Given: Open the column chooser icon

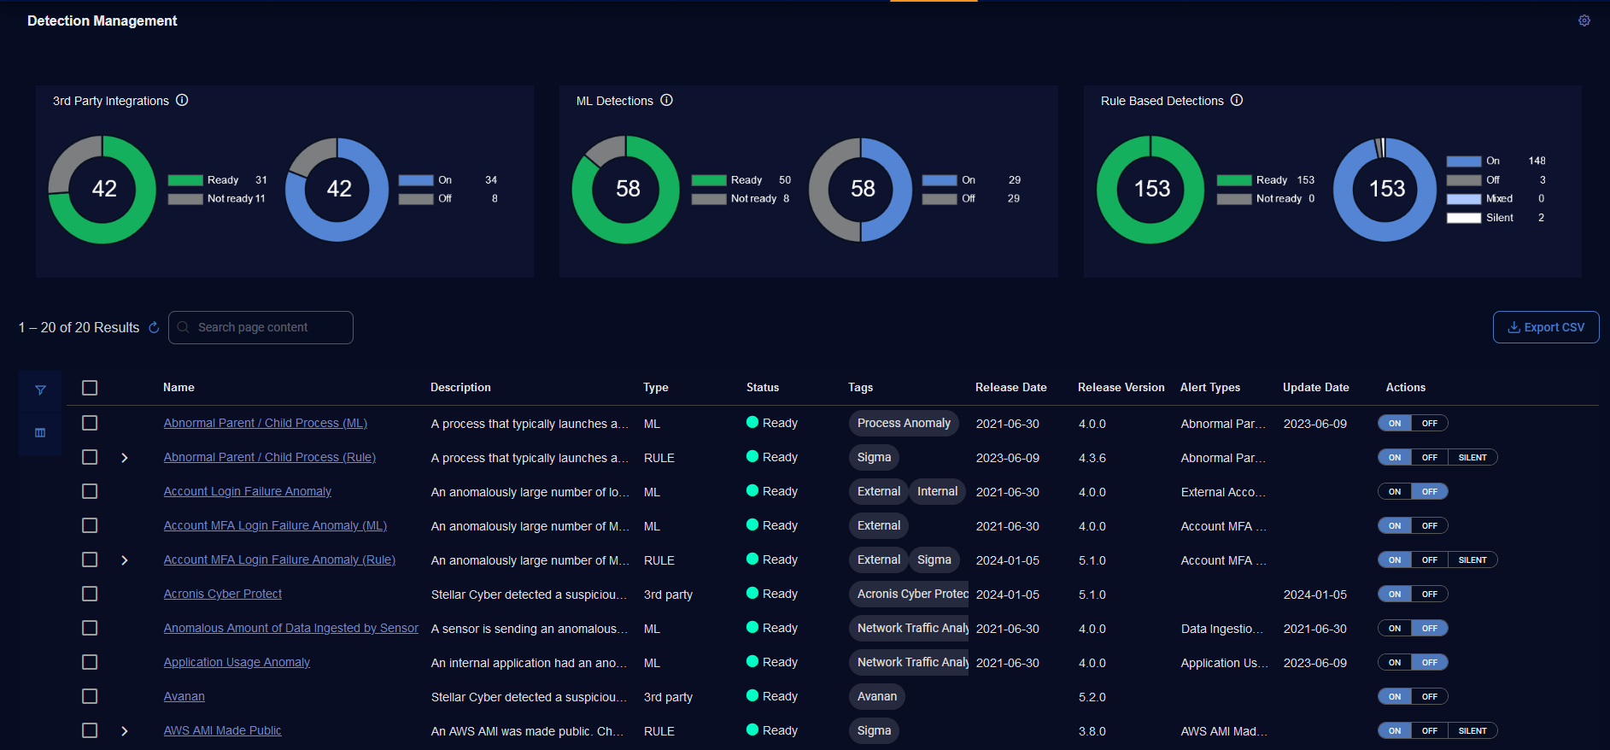Looking at the screenshot, I should [x=40, y=433].
